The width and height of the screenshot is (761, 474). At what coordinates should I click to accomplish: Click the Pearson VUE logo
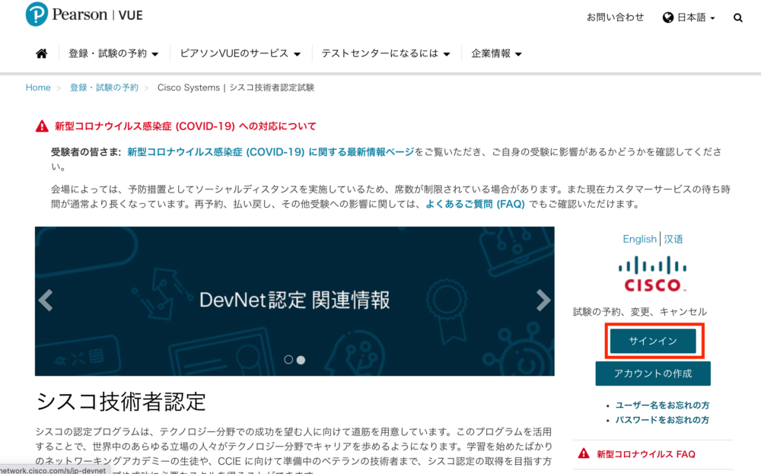84,14
